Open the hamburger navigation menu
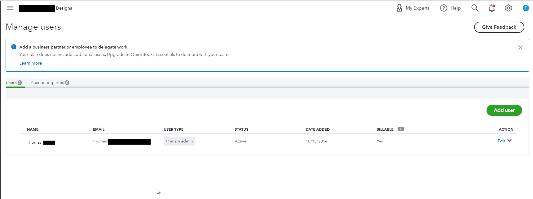Viewport: 533px width, 199px height. click(10, 8)
